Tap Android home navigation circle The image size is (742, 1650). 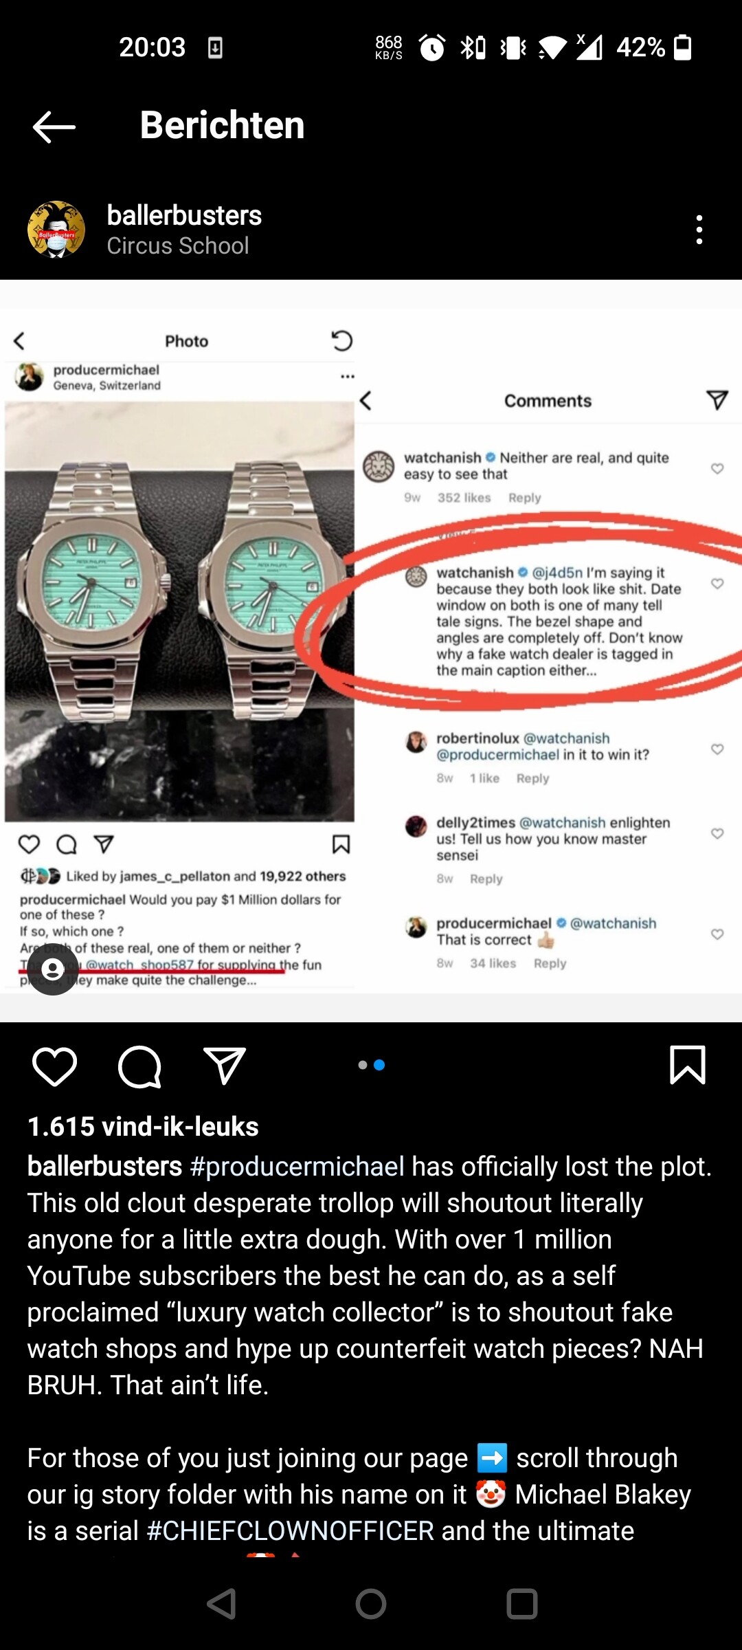coord(371,1604)
